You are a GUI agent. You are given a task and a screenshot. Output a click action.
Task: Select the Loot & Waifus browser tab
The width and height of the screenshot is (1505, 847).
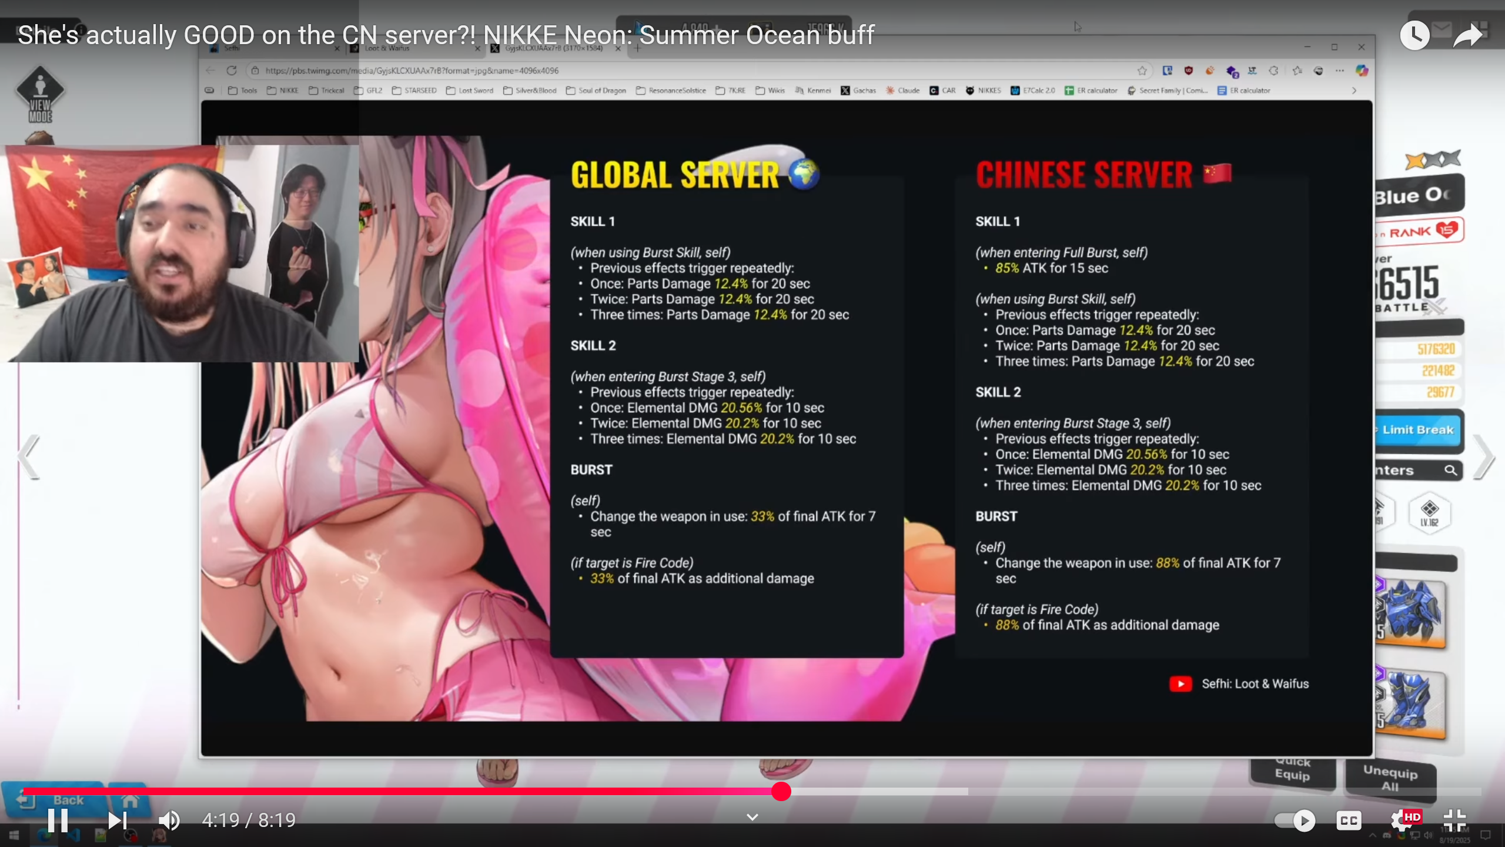387,48
